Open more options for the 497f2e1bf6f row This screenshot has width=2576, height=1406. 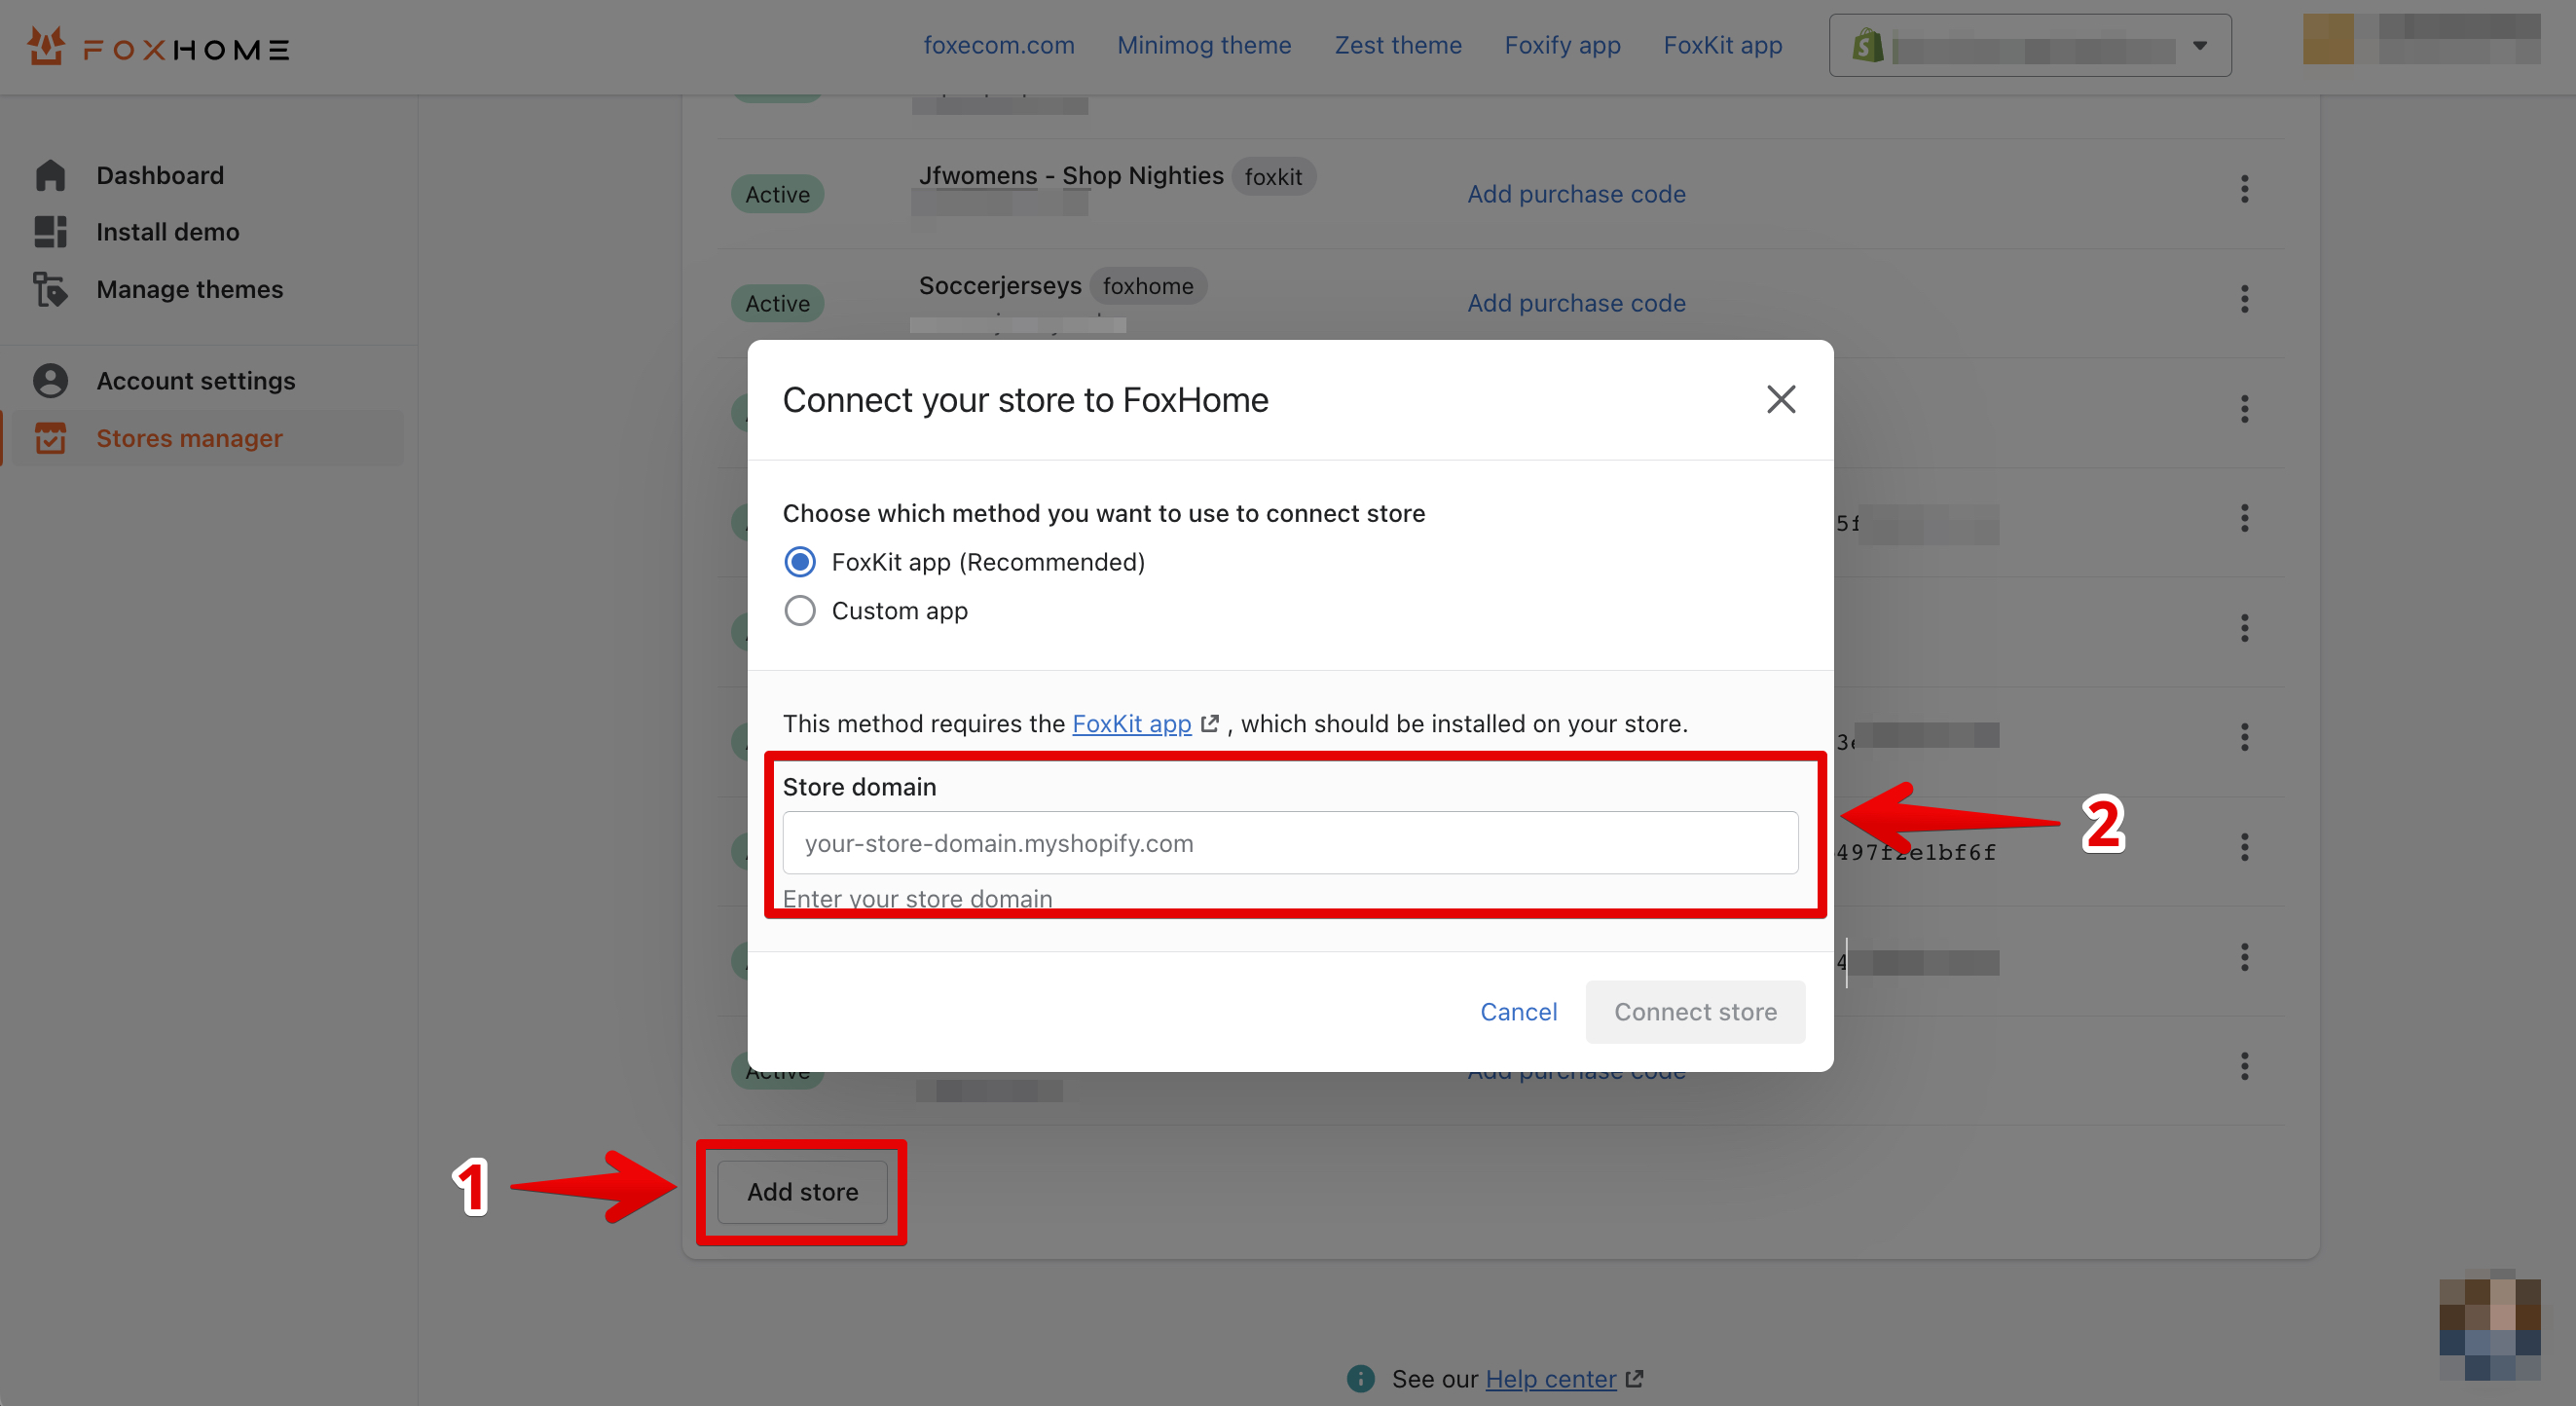point(2244,847)
